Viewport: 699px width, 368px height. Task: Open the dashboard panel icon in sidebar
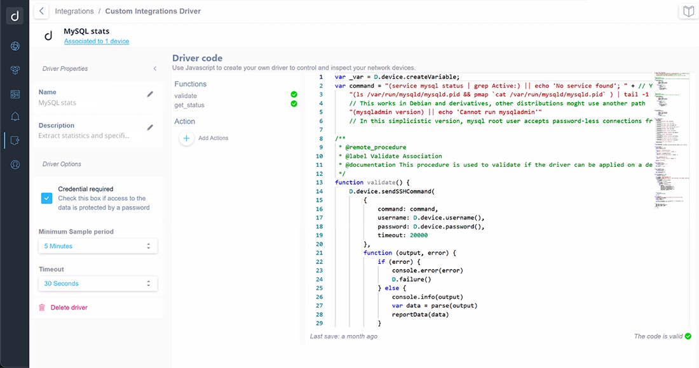[x=15, y=95]
